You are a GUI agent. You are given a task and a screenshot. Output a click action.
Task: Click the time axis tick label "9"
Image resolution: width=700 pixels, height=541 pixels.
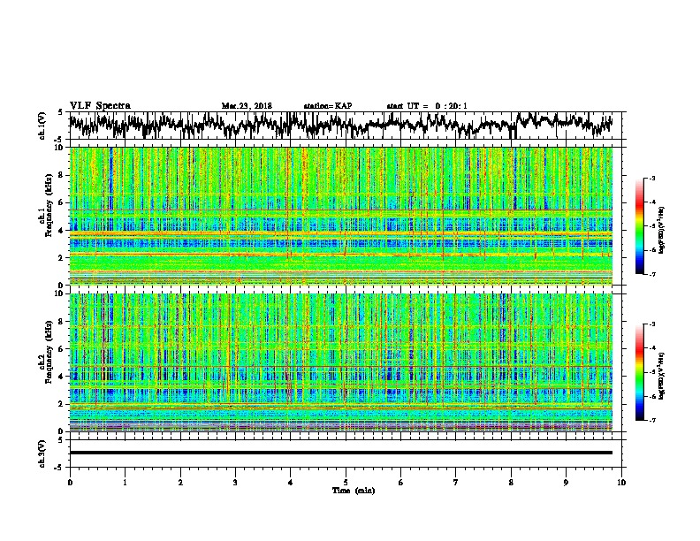(x=566, y=483)
